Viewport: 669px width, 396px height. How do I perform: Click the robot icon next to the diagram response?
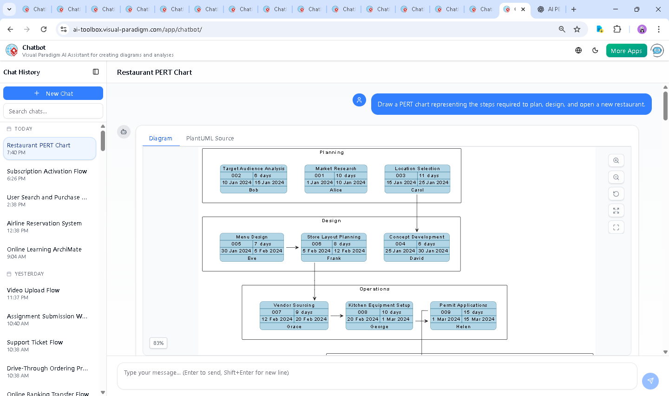[124, 132]
